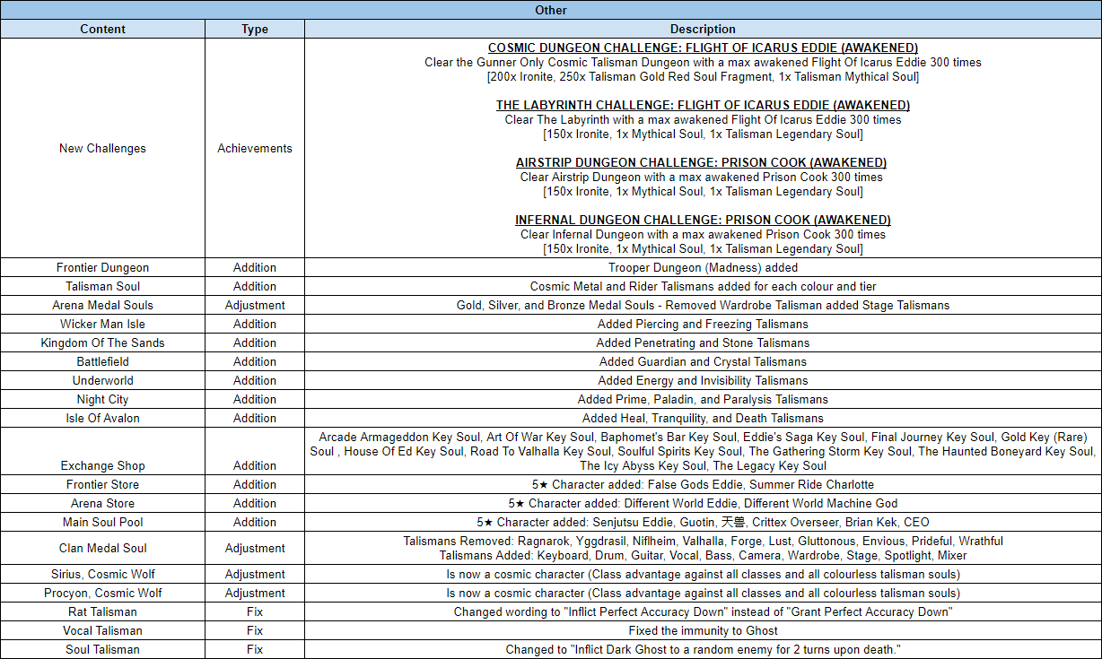Screen dimensions: 1102x659
Task: Click the 'Arena Medal Souls' cell
Action: [x=102, y=305]
